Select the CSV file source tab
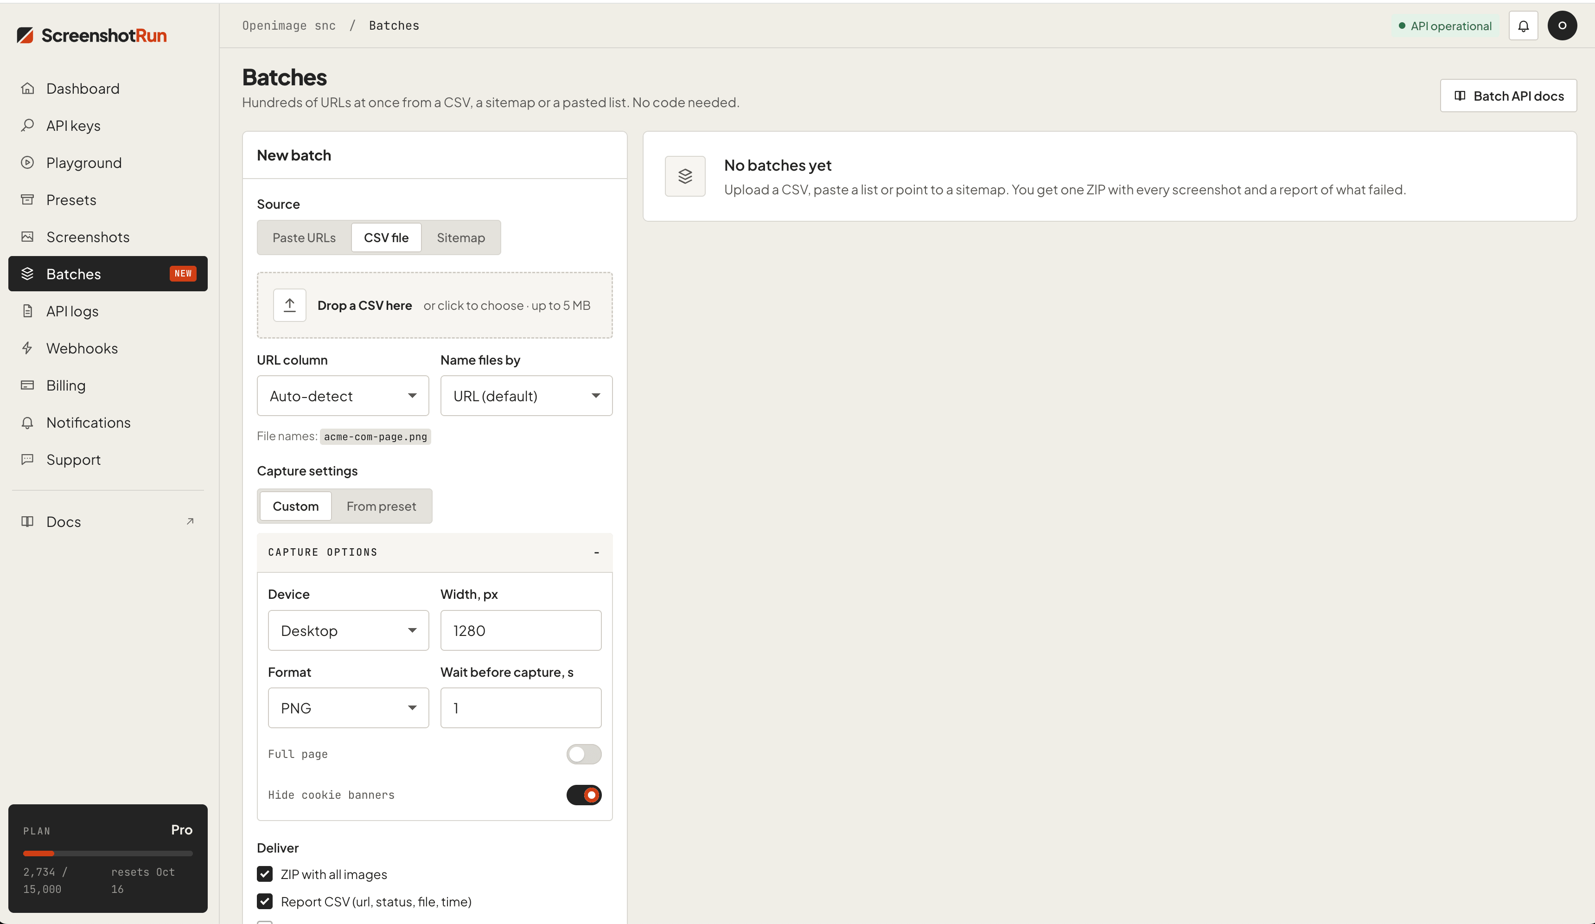The height and width of the screenshot is (924, 1595). [386, 237]
